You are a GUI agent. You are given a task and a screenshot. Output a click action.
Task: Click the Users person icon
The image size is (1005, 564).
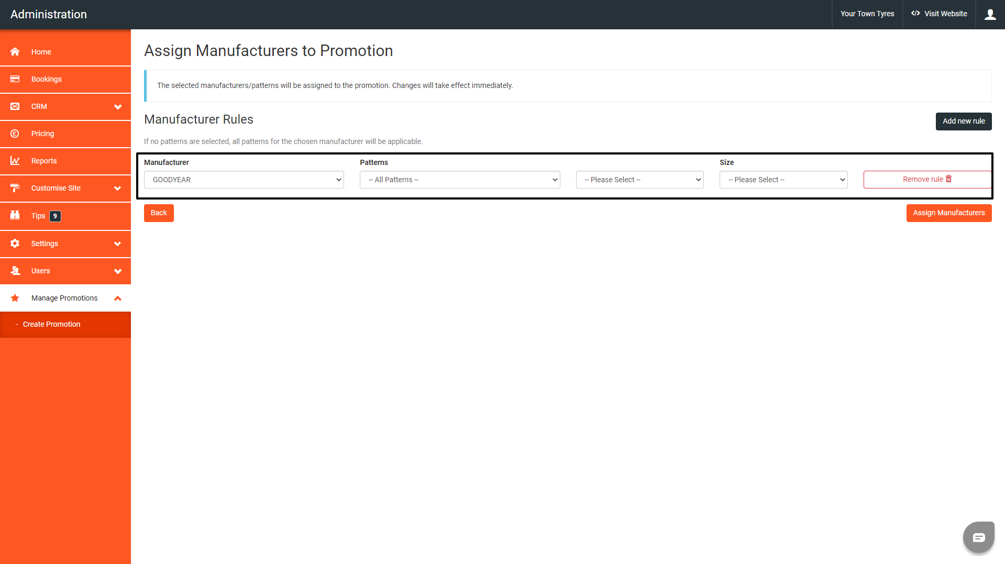[15, 271]
